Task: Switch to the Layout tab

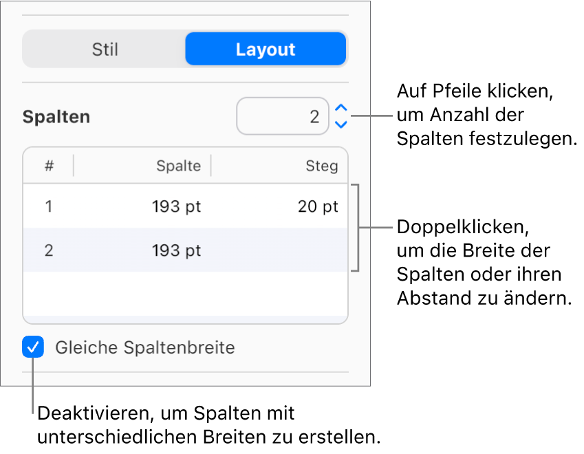Action: click(266, 49)
